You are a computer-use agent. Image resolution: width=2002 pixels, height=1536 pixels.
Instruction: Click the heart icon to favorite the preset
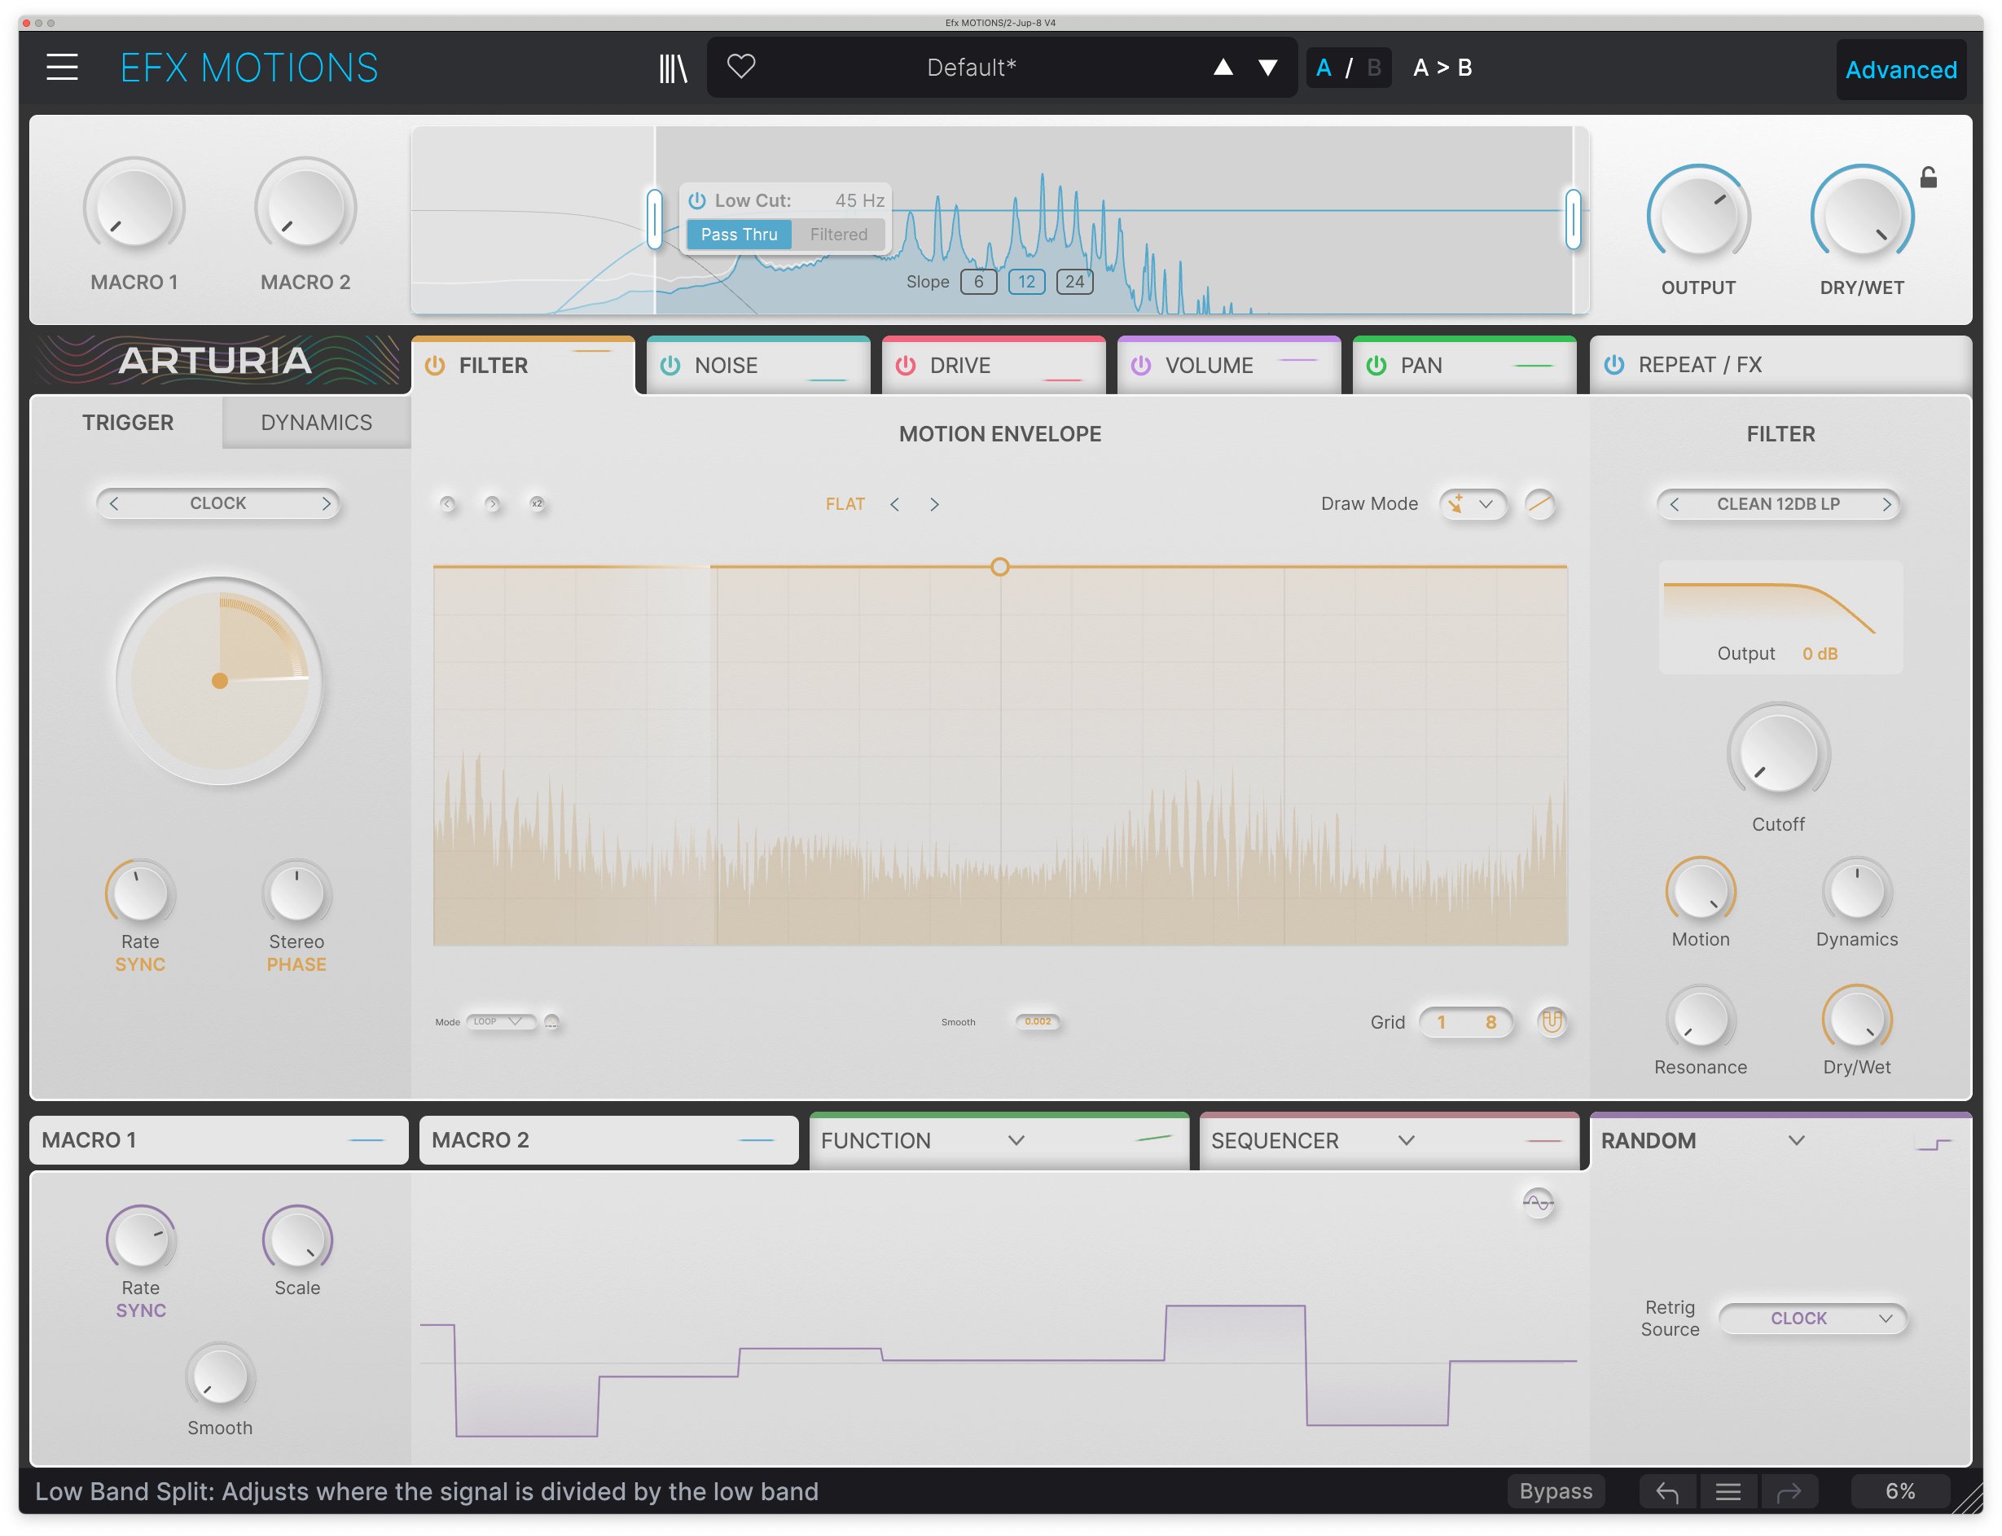[x=742, y=67]
